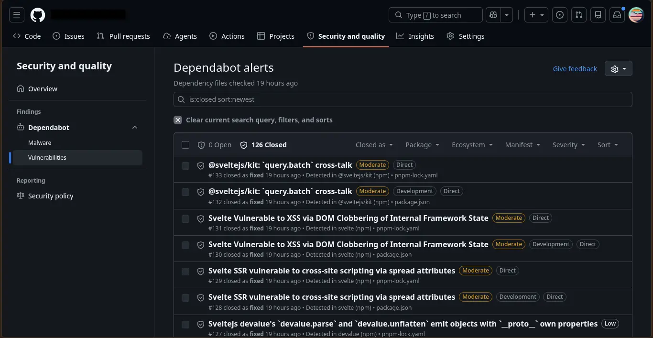
Task: Open alert #131 Svelte XSS via DOM Clobbering
Action: [x=348, y=218]
